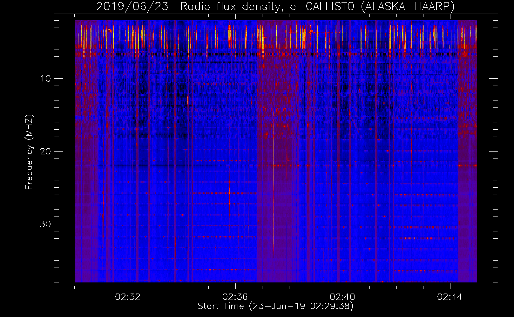
Task: Click the 'Frequency (MHZ)' axis label
Action: (29, 152)
